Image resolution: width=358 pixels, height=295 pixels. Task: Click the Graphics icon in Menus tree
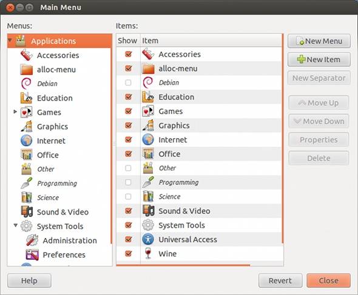point(27,126)
